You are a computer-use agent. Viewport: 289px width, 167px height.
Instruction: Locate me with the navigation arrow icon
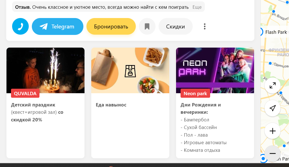272,108
